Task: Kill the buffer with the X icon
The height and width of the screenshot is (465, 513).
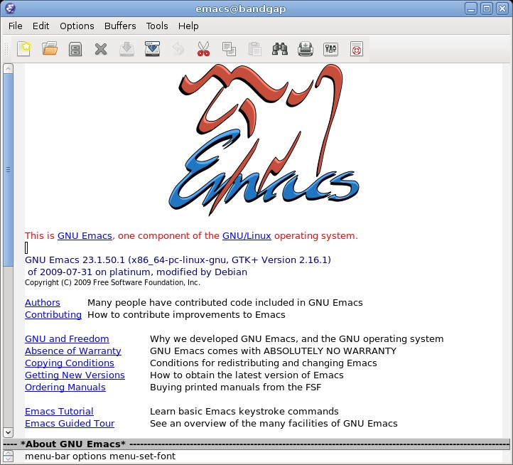Action: click(101, 49)
